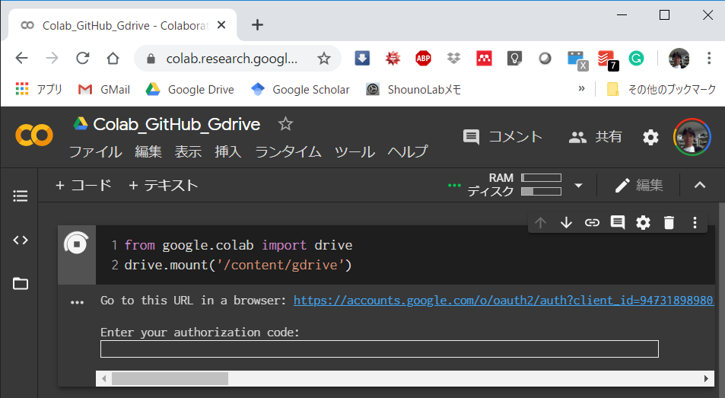Image resolution: width=725 pixels, height=398 pixels.
Task: Click the 共有 share button
Action: pyautogui.click(x=595, y=137)
